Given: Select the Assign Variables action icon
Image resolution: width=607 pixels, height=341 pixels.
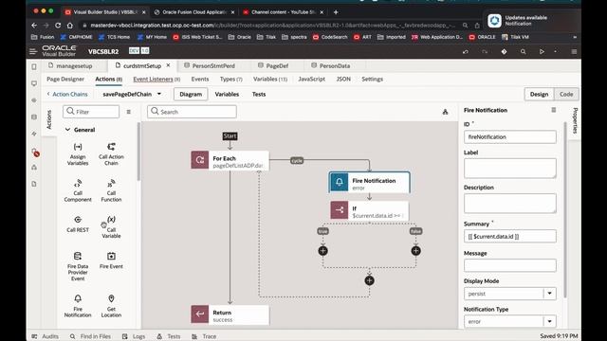Looking at the screenshot, I should 78,147.
